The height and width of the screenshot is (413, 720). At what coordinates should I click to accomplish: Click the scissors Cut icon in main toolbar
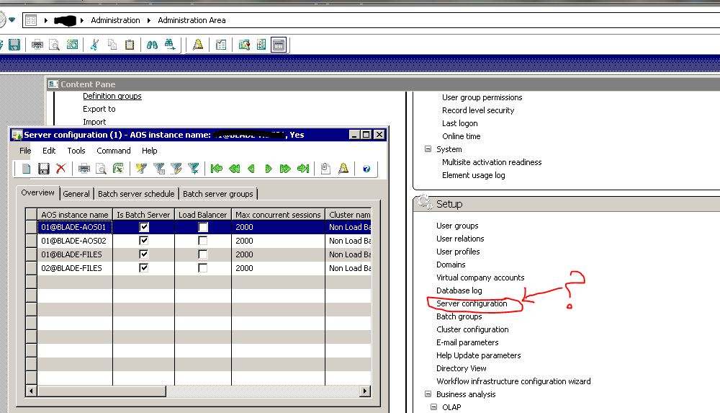[x=94, y=45]
